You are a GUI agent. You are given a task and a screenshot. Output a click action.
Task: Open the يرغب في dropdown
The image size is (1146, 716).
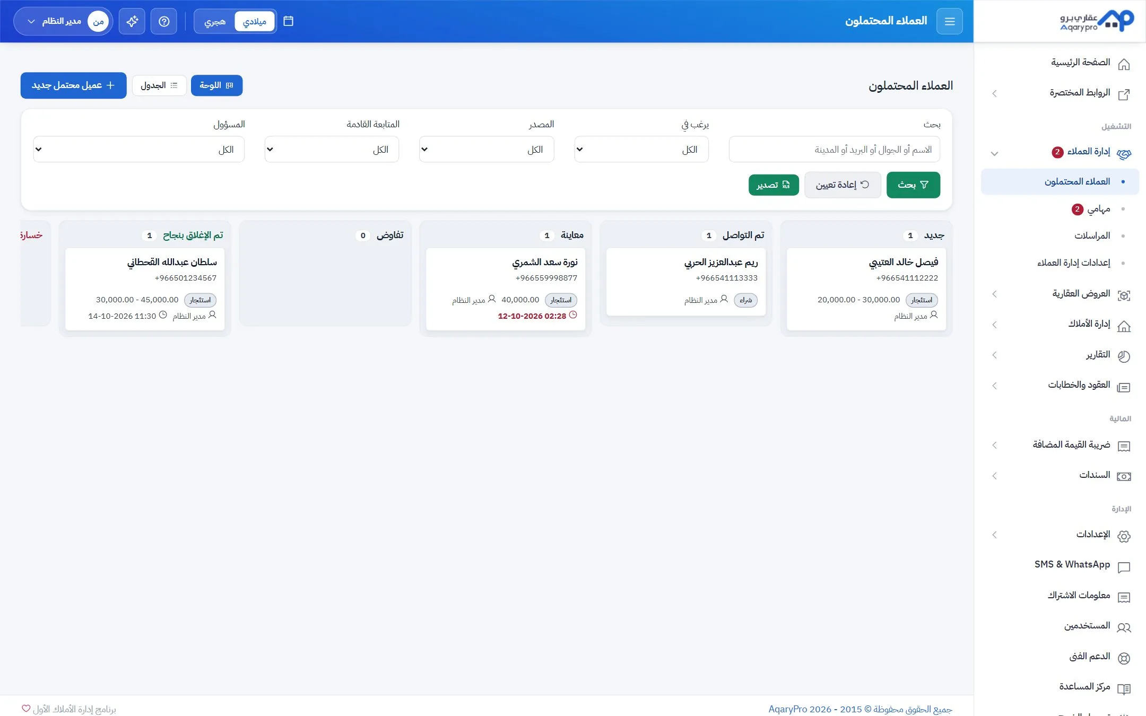641,150
